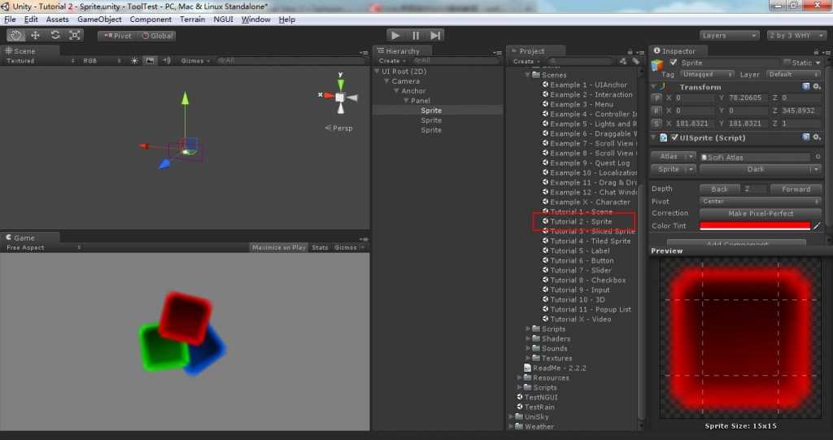833x440 pixels.
Task: Toggle the UISprite script enabled checkbox
Action: click(x=674, y=137)
